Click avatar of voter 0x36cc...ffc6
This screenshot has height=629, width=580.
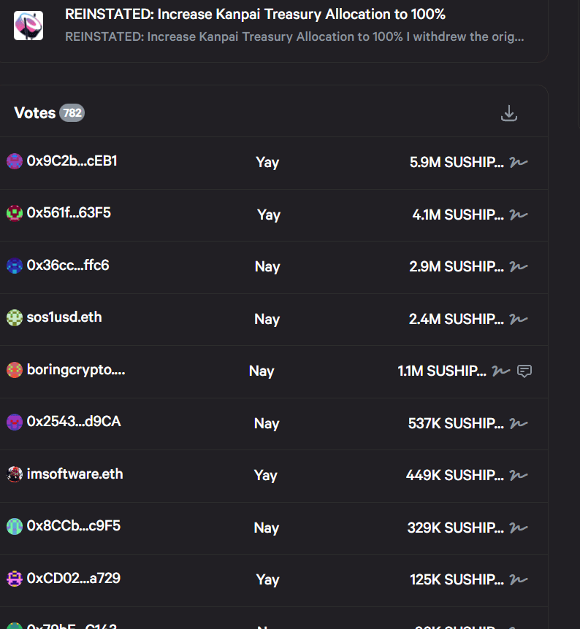click(15, 266)
